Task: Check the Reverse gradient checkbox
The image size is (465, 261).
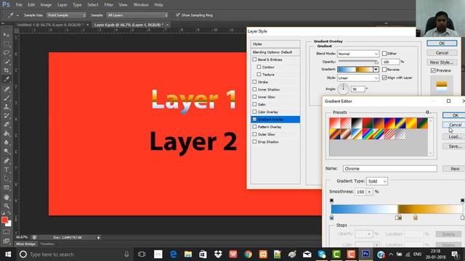Action: [x=384, y=70]
